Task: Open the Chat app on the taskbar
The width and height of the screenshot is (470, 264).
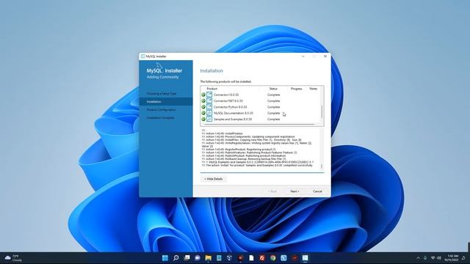Action: pyautogui.click(x=198, y=258)
